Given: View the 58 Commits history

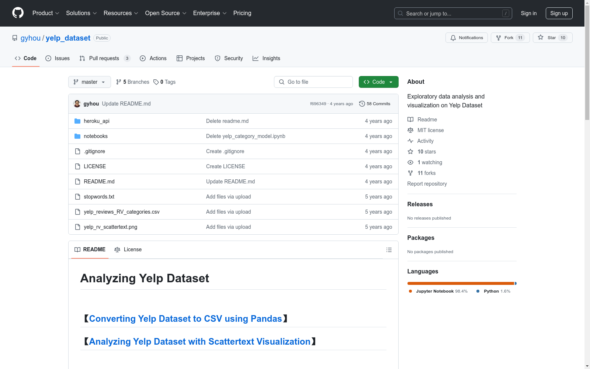Looking at the screenshot, I should click(375, 104).
